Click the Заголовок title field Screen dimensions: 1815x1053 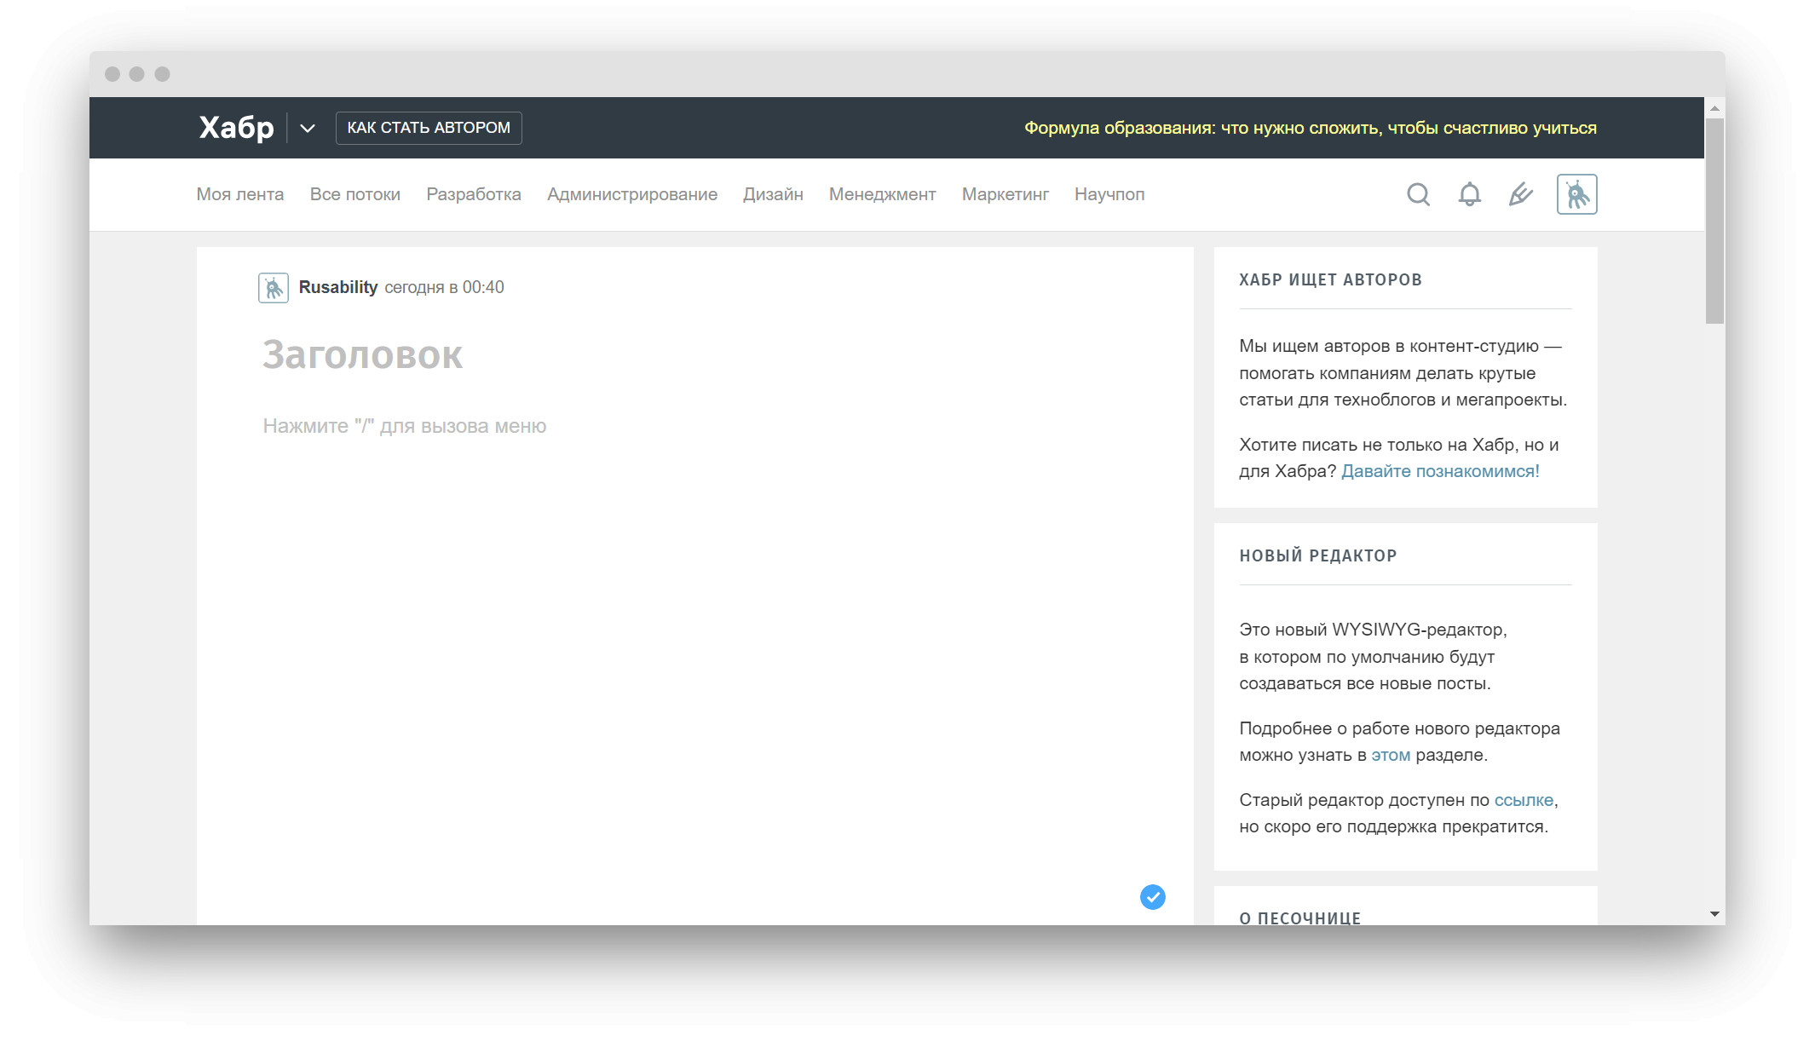coord(362,354)
